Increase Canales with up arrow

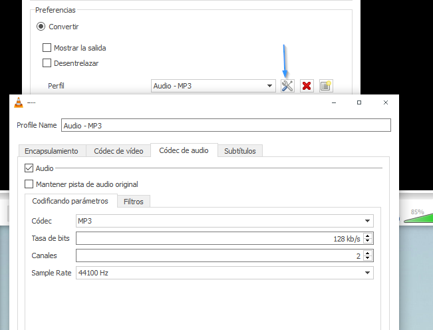tap(368, 253)
